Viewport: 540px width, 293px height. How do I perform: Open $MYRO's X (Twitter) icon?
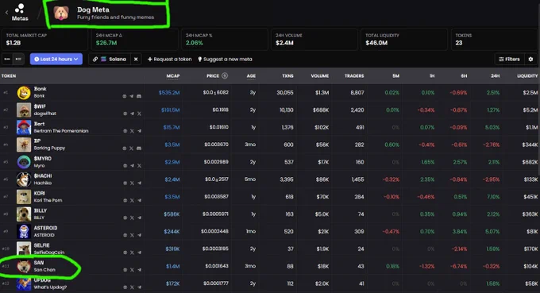pyautogui.click(x=139, y=166)
